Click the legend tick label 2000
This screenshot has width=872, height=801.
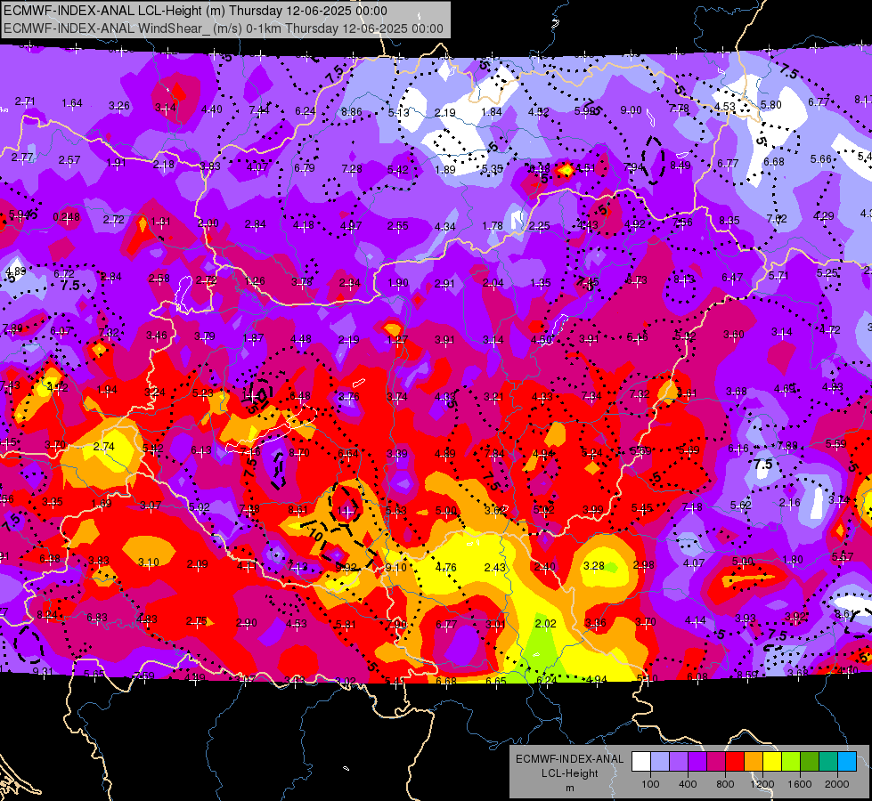(836, 784)
